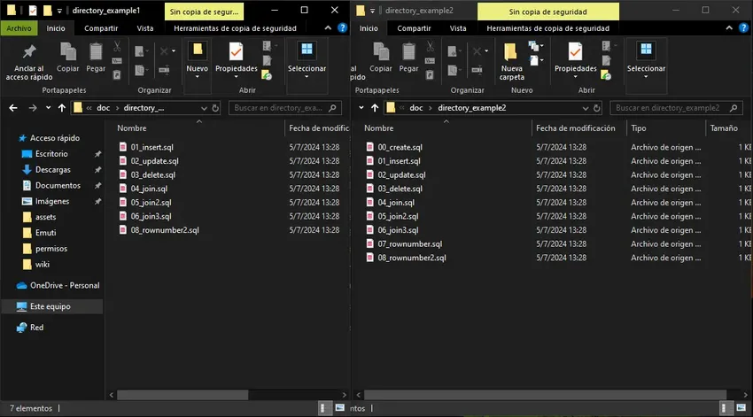Switch to Compartir tab in directory_example2 window
The image size is (753, 417).
414,28
